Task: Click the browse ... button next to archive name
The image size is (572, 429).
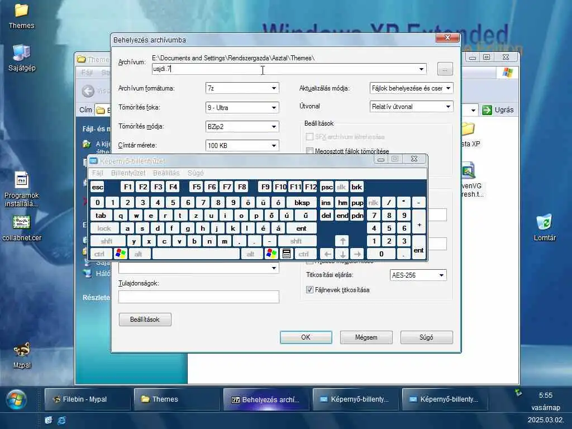Action: click(x=445, y=69)
